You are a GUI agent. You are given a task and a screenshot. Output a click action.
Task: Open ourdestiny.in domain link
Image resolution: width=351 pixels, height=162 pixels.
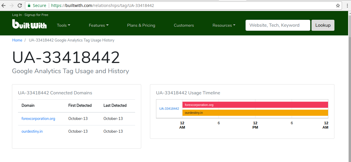coord(32,131)
